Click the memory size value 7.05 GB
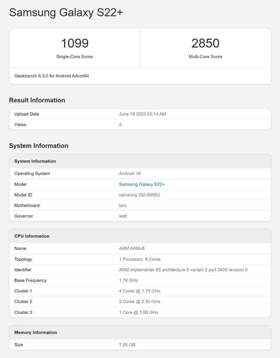Screen dimensions: 280x358 [x=127, y=344]
